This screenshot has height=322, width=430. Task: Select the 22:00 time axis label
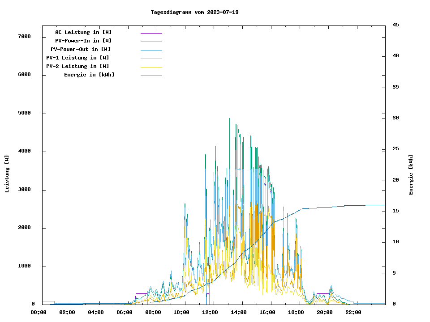(353, 312)
